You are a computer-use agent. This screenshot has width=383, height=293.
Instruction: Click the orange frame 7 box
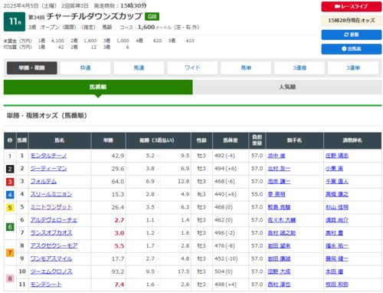click(10, 252)
